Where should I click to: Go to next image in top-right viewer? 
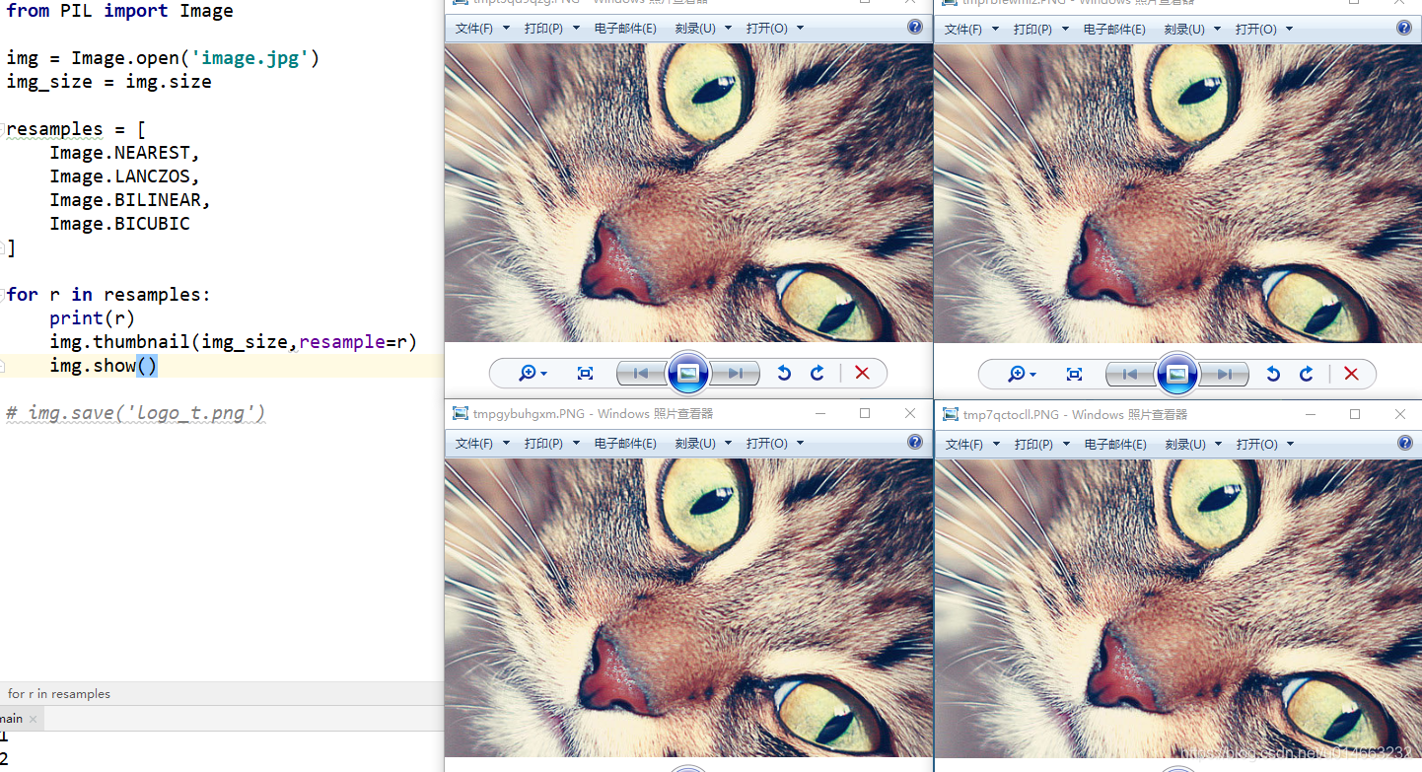pos(1224,374)
